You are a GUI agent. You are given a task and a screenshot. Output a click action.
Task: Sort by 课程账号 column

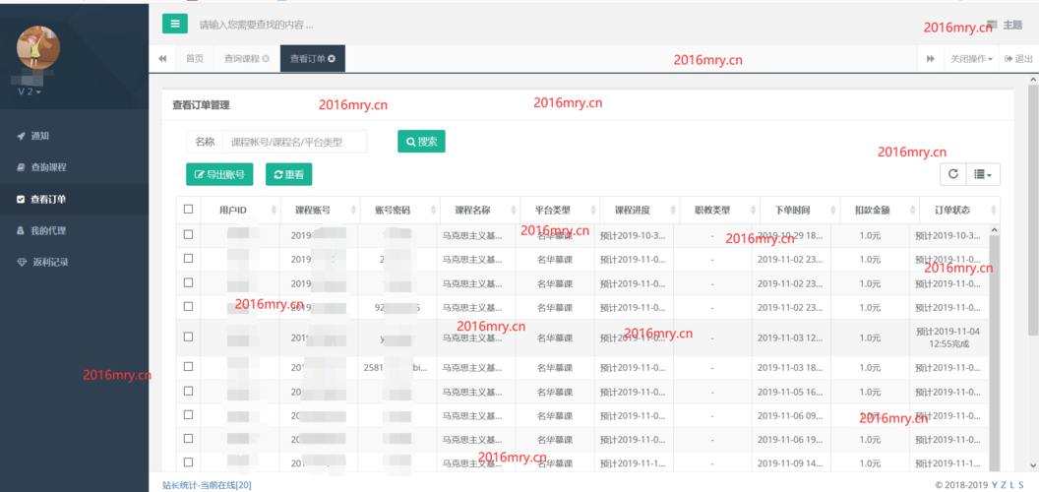click(320, 211)
